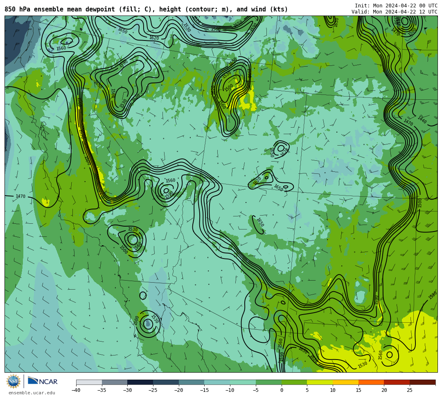The height and width of the screenshot is (398, 442).
Task: Click the orange 15 to 20 colorbar swatch
Action: tap(371, 382)
